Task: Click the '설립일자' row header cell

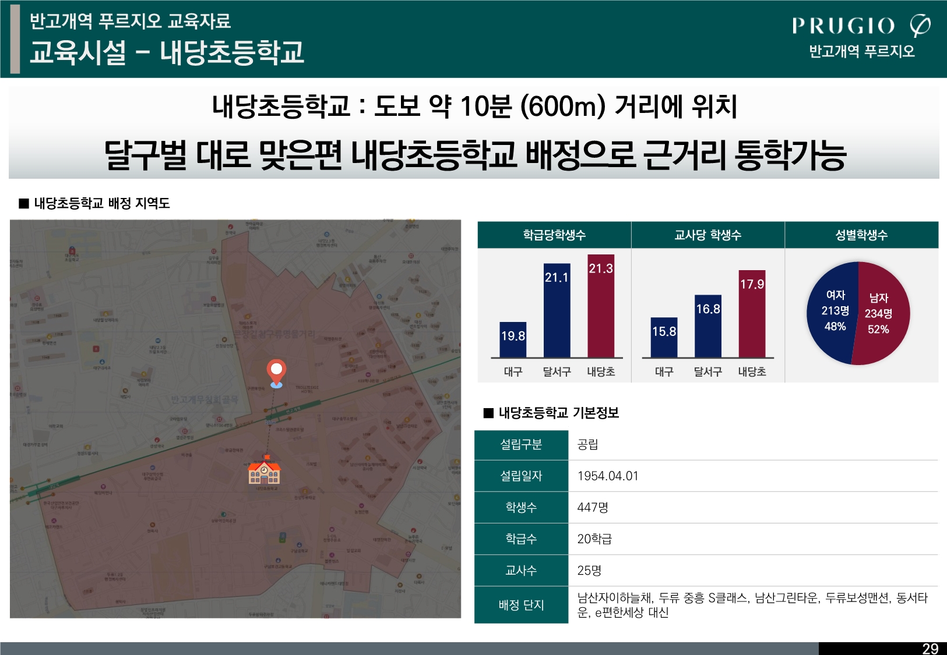Action: point(521,476)
